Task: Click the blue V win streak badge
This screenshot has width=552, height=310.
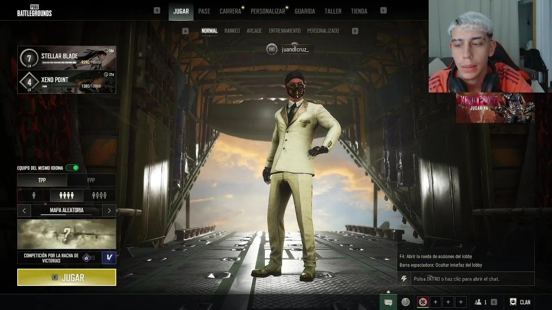Action: coord(109,257)
